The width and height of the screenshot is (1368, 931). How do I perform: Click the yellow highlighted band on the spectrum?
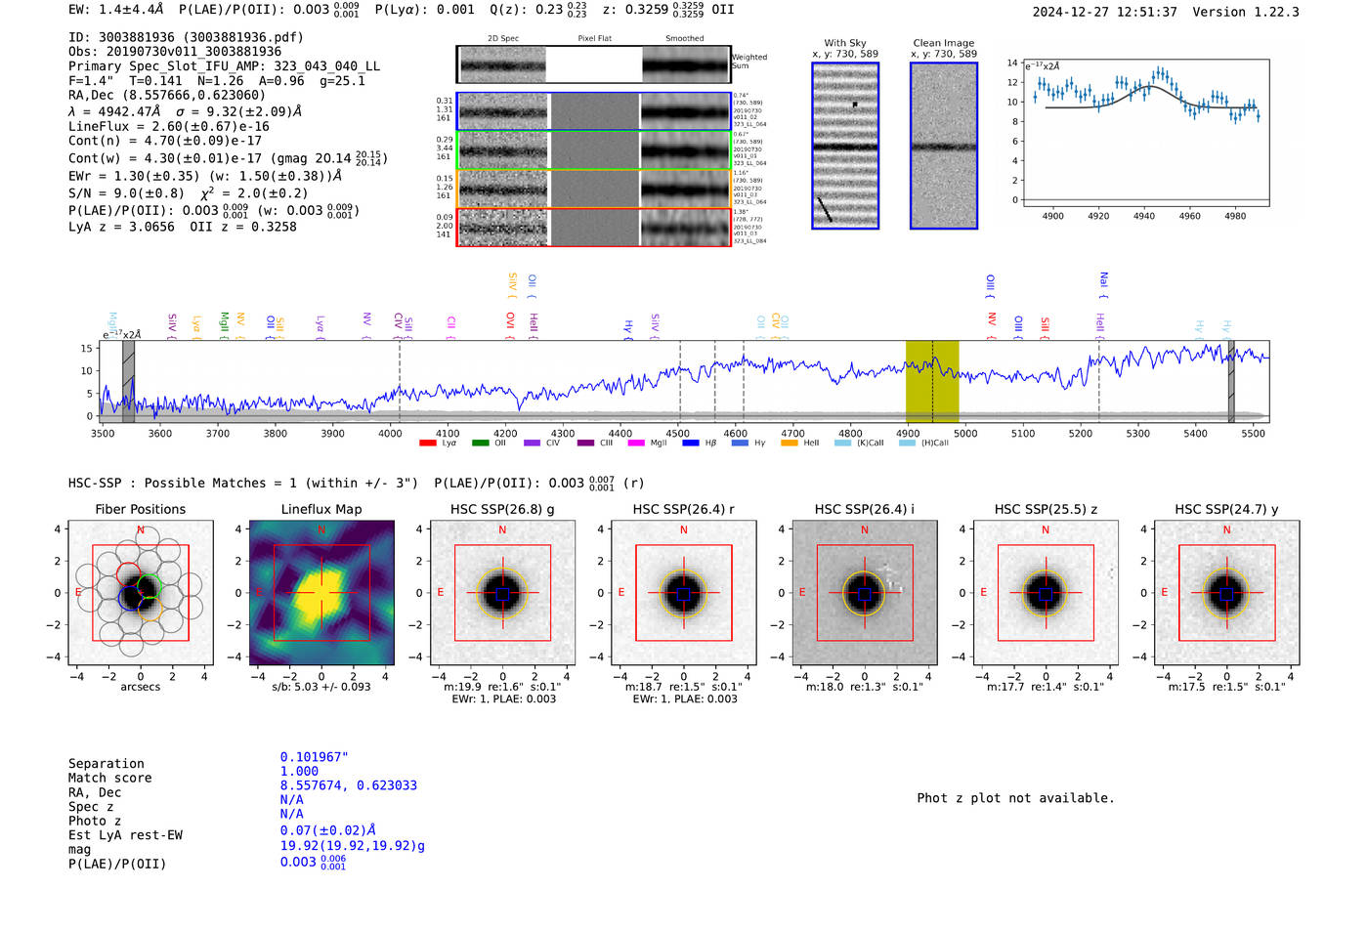tap(932, 381)
